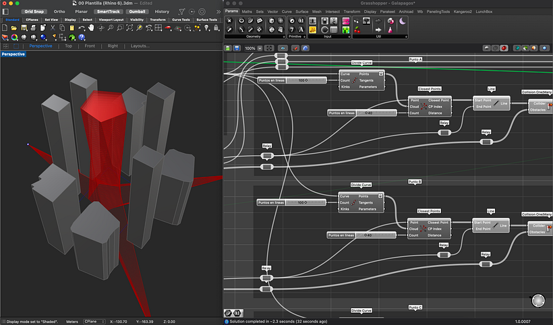Click the Layouts... button
Screen dimensions: 553x325
[x=140, y=46]
